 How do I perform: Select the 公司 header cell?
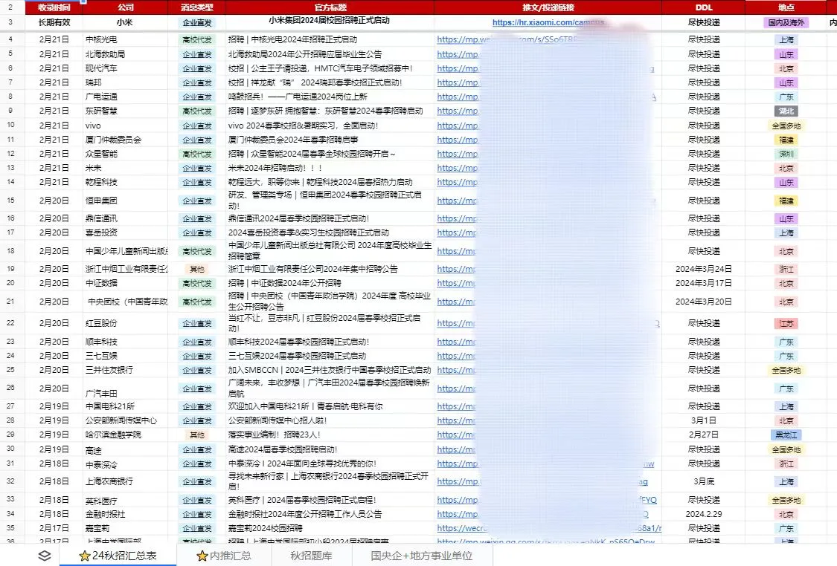coord(126,7)
